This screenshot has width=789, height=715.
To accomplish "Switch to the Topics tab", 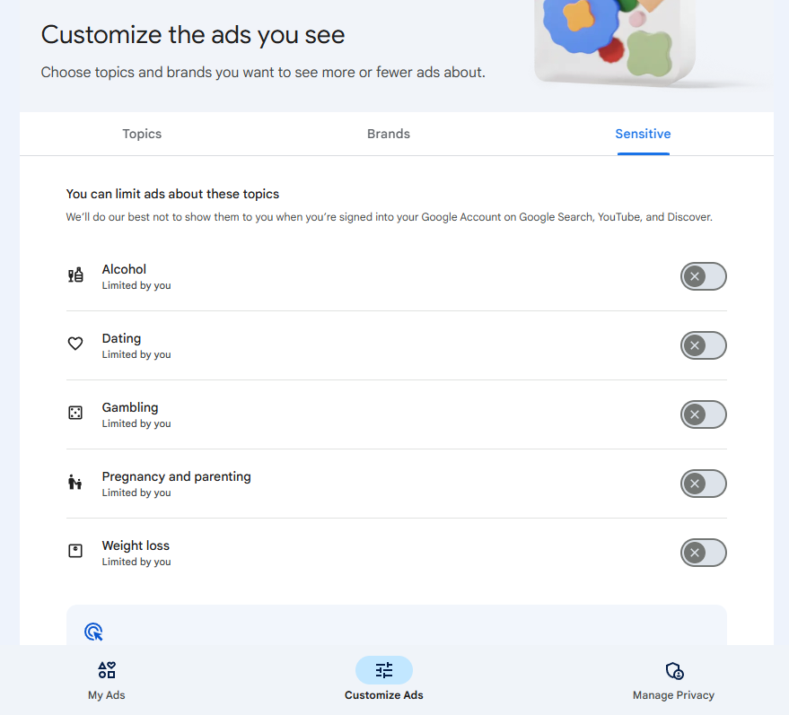I will (x=142, y=134).
